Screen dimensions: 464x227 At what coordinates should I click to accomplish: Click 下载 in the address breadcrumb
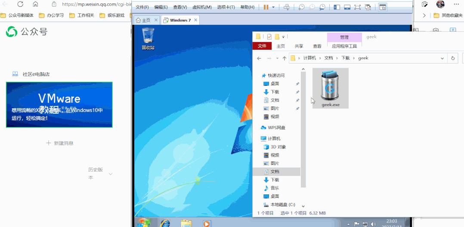pos(345,58)
